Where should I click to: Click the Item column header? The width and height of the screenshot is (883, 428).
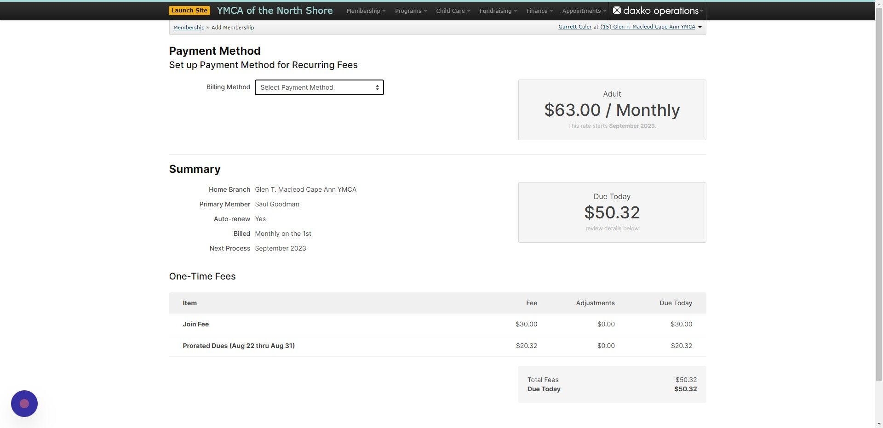click(189, 303)
